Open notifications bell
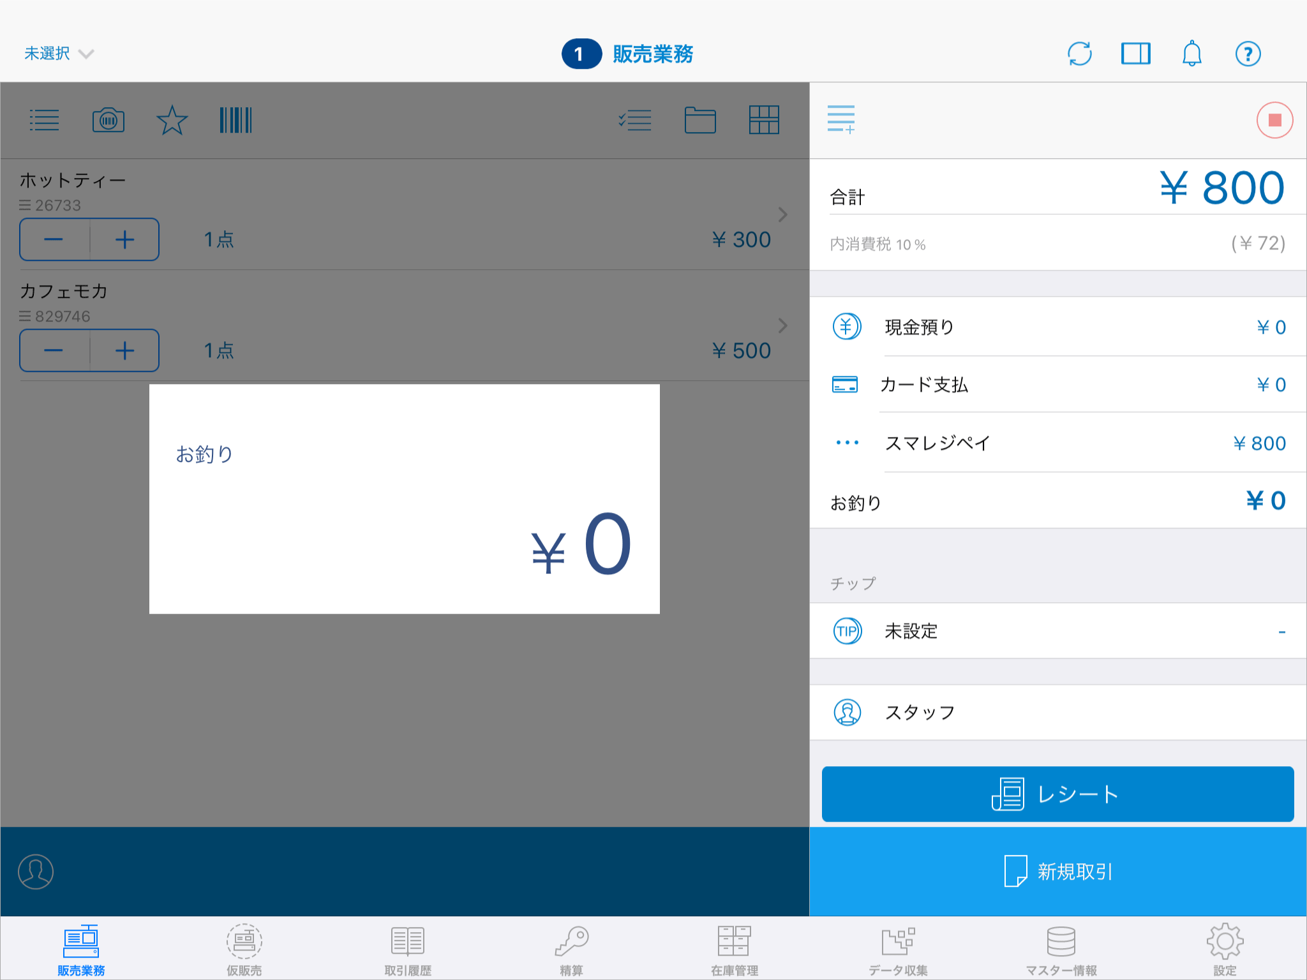 [x=1192, y=54]
